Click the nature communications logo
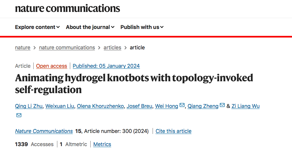Screen dimensions: 292x155 point(68,8)
